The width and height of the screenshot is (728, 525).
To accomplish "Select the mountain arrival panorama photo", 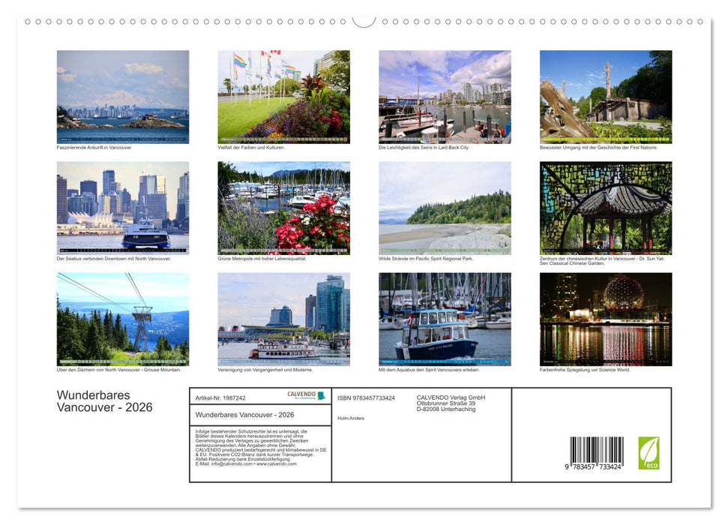I will pos(122,97).
